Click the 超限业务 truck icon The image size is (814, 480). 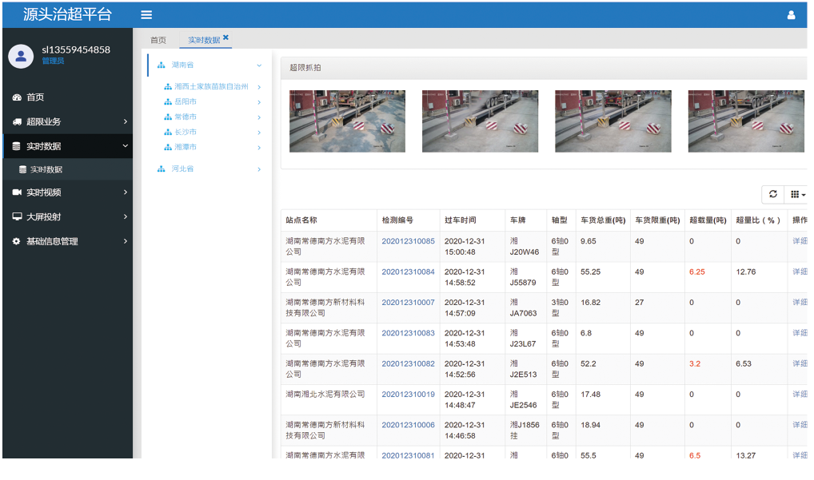pos(17,122)
